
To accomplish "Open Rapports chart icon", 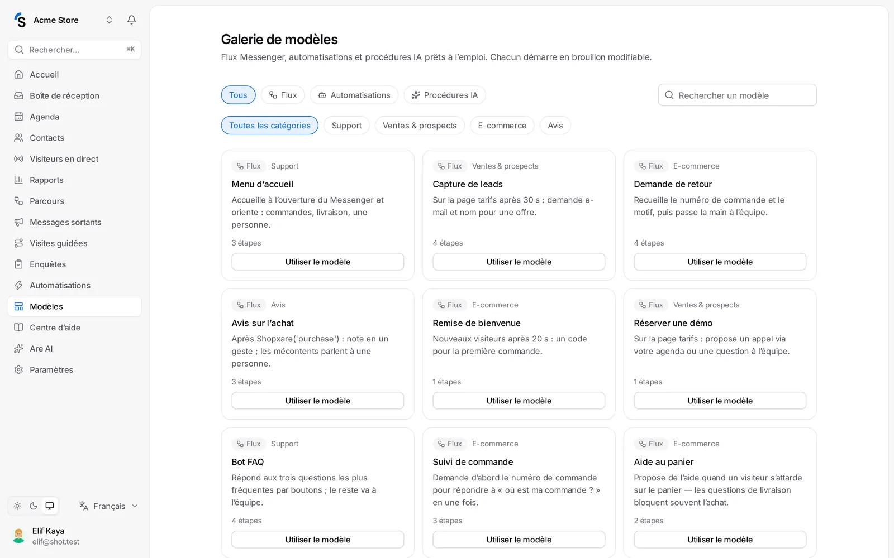I will click(18, 180).
